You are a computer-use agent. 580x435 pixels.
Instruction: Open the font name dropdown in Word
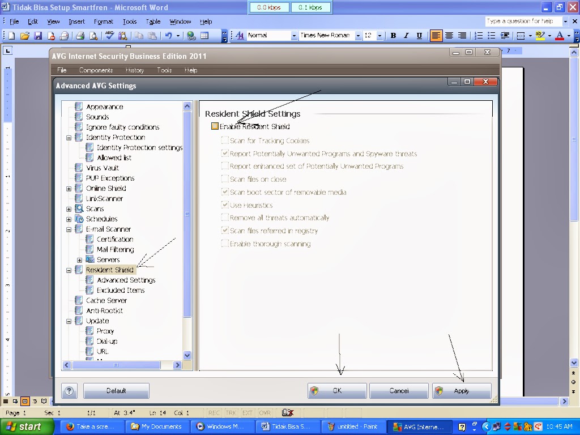pos(358,36)
